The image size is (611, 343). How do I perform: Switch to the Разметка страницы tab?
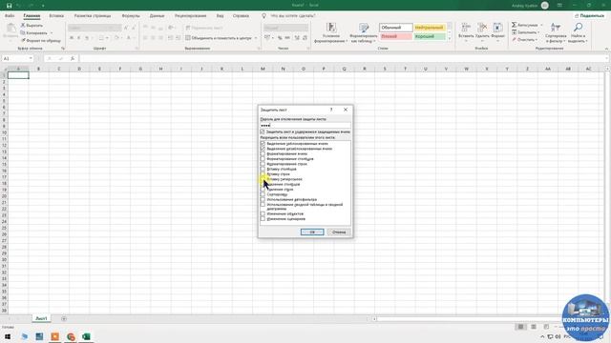tap(93, 16)
